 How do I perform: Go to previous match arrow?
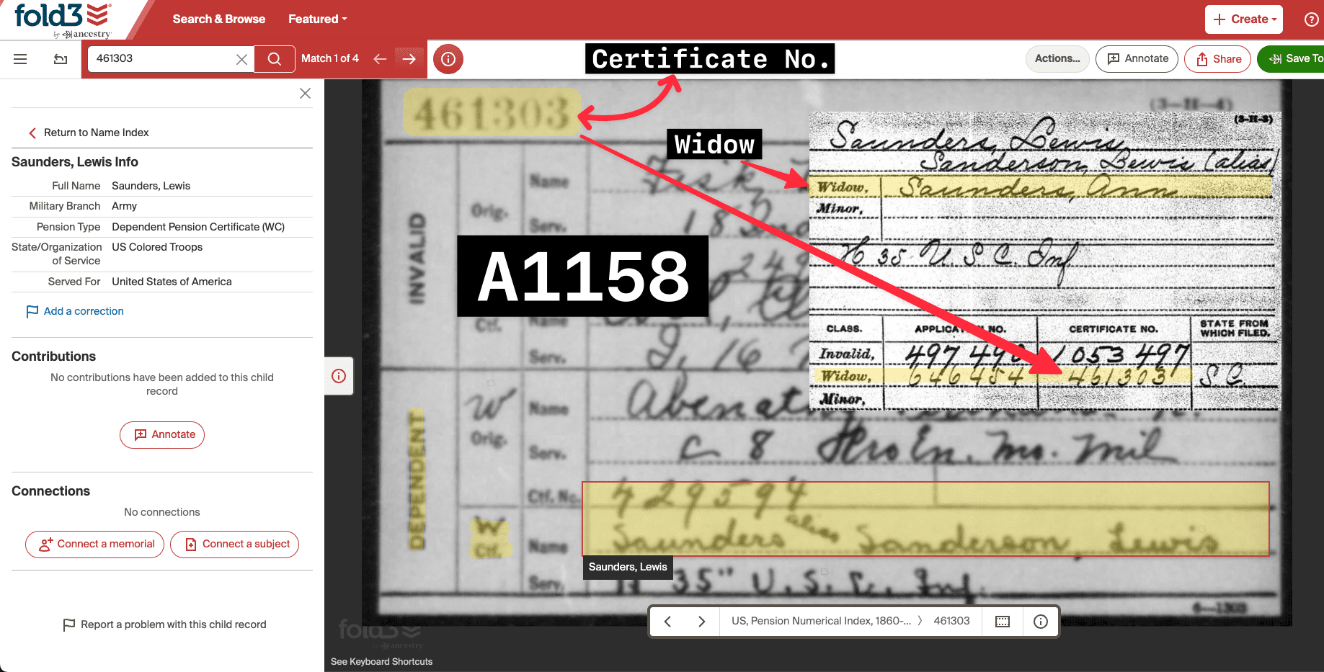(380, 59)
